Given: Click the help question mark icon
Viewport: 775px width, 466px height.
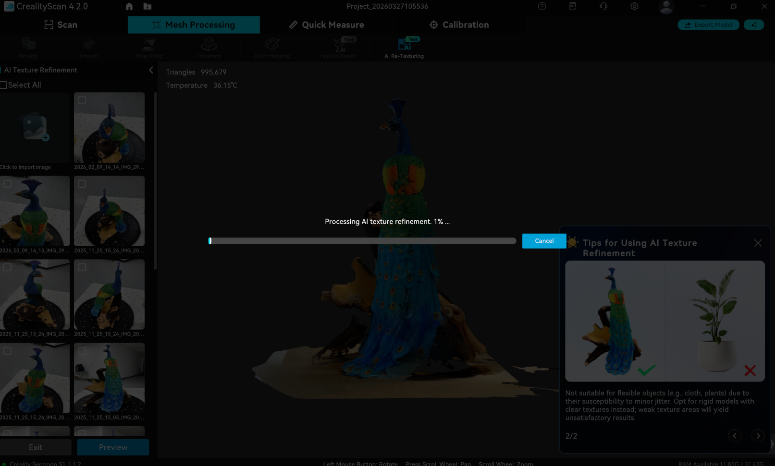Looking at the screenshot, I should pyautogui.click(x=542, y=6).
